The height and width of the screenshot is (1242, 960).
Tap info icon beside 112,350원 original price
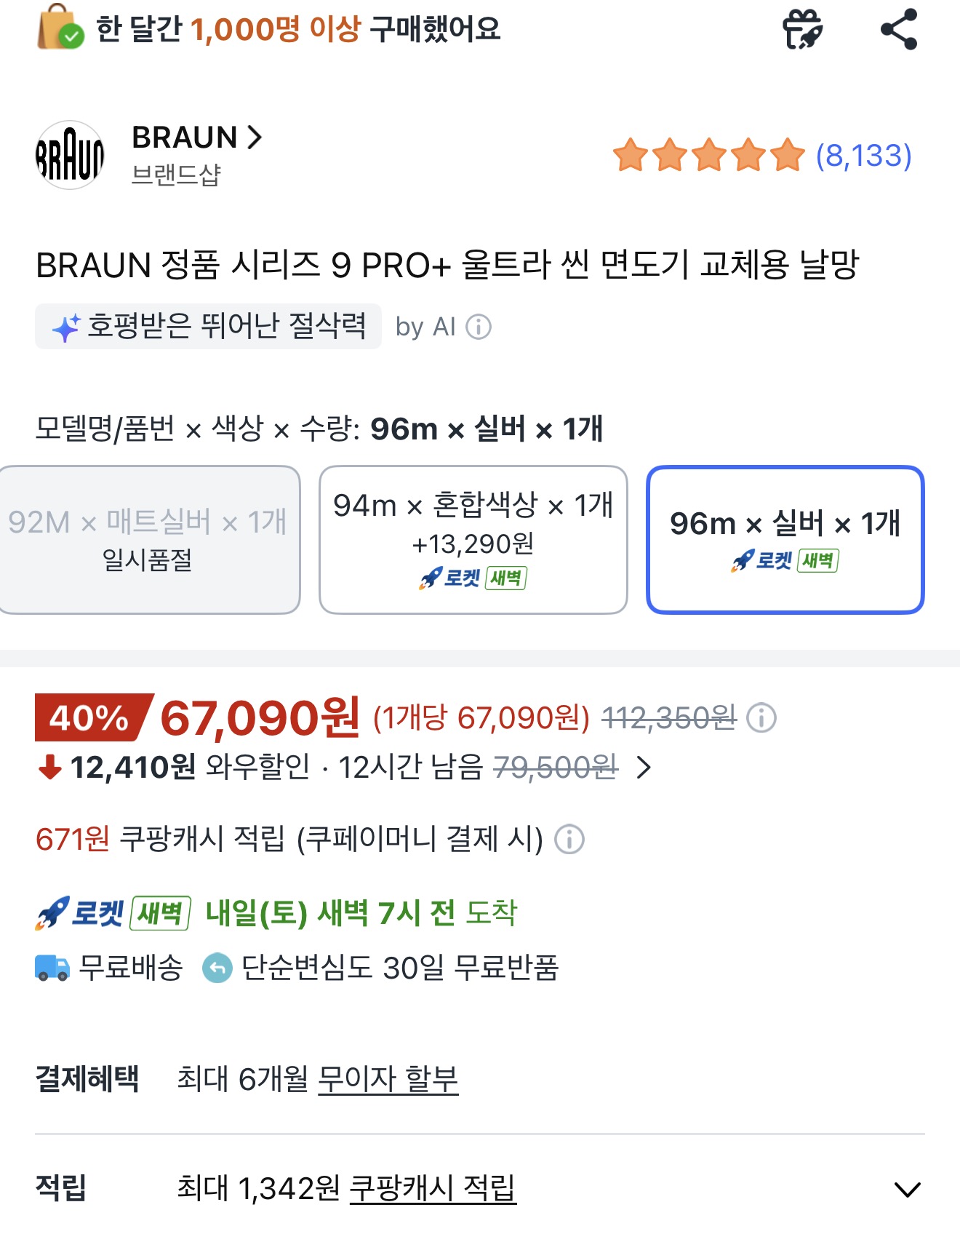[x=761, y=718]
